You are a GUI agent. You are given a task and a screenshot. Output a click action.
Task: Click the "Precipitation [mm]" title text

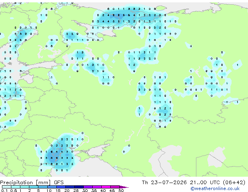point(25,183)
